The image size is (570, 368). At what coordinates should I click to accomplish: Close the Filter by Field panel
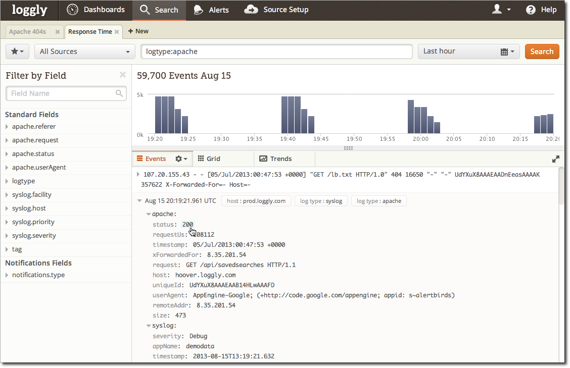[x=122, y=75]
